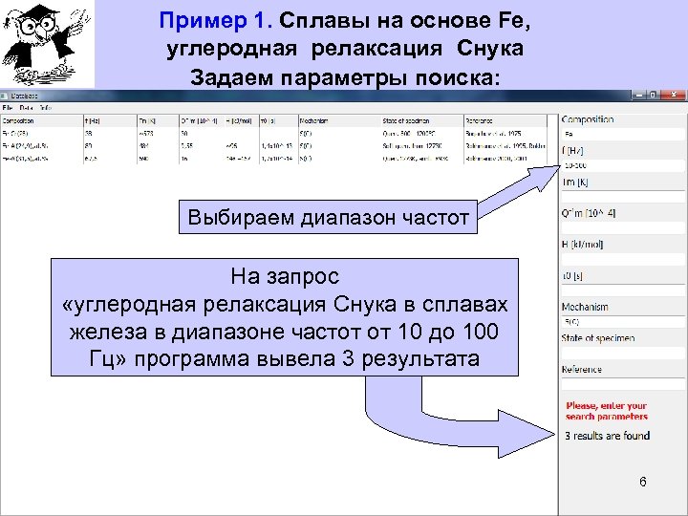Focus the Composition field containing Fe
Image resolution: width=688 pixels, height=516 pixels.
623,134
